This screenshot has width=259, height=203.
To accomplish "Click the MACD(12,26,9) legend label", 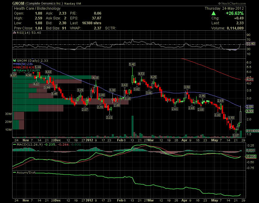I will 30,145.
